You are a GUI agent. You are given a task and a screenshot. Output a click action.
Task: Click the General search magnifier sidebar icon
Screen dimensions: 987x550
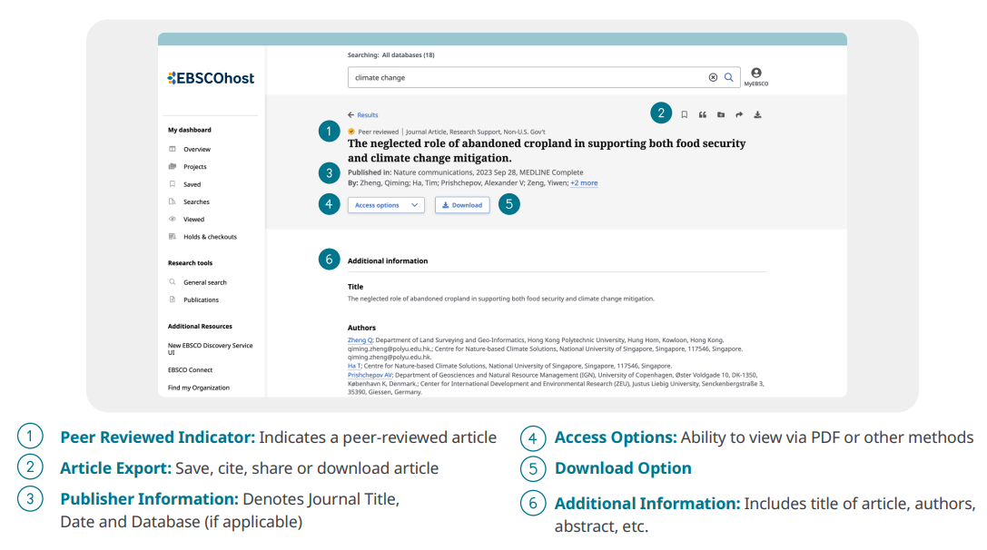[173, 282]
